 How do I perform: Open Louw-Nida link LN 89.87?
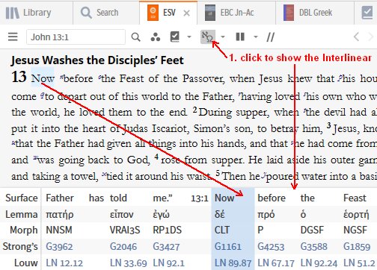tap(233, 263)
